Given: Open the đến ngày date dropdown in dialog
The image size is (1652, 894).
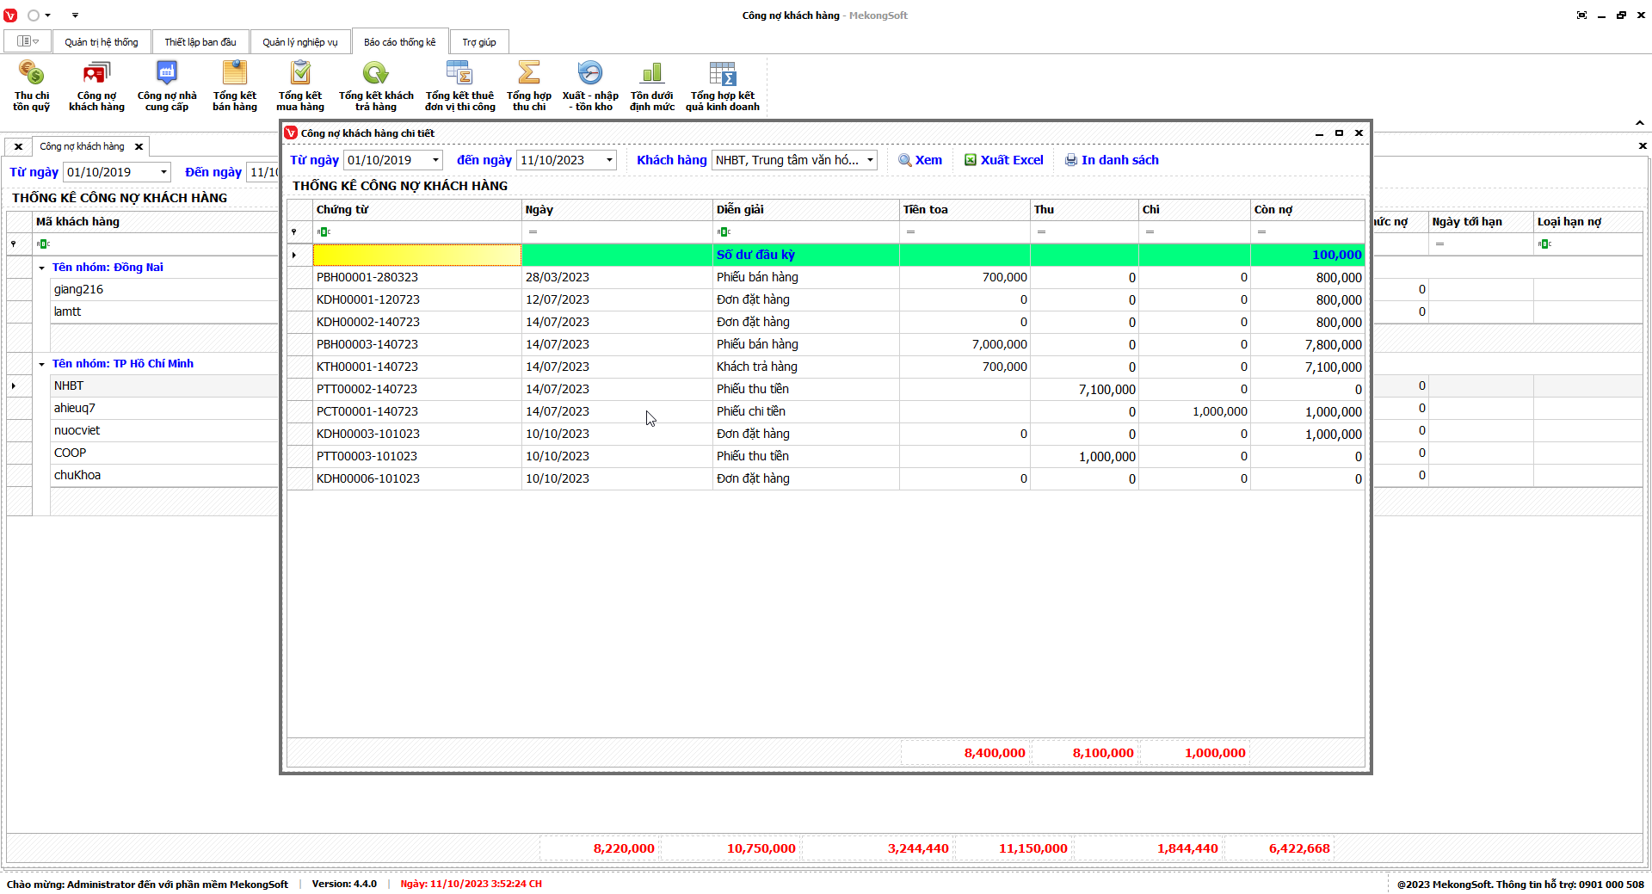Looking at the screenshot, I should click(x=609, y=160).
